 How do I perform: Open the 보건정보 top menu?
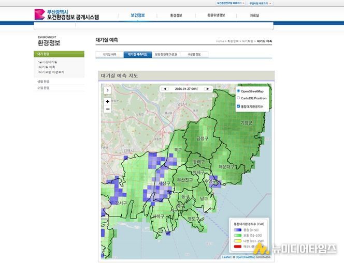click(x=137, y=16)
